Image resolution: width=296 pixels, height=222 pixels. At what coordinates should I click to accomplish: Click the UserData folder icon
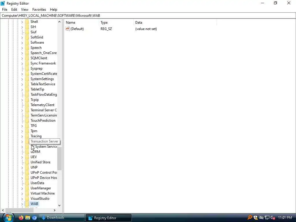click(27, 183)
